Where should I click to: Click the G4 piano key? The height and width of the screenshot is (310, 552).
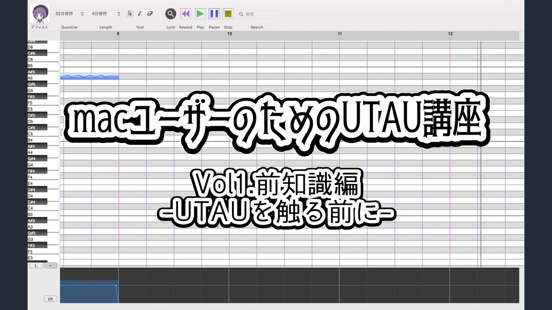tap(43, 165)
